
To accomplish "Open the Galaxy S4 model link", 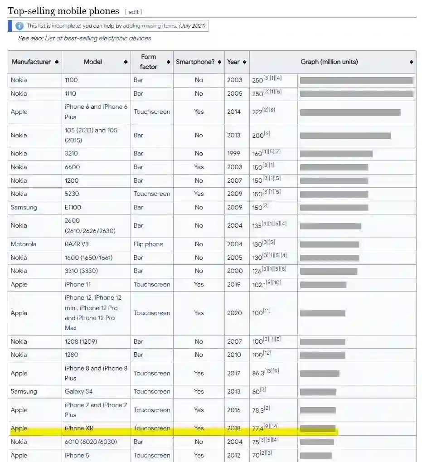I will [78, 392].
